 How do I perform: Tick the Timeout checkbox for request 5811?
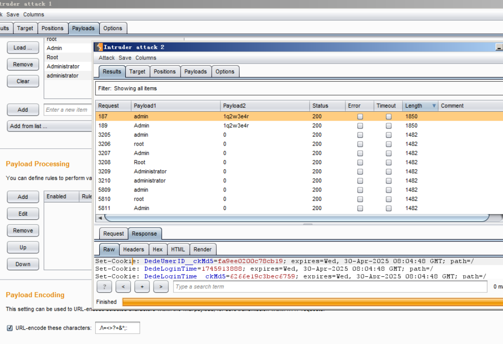389,208
